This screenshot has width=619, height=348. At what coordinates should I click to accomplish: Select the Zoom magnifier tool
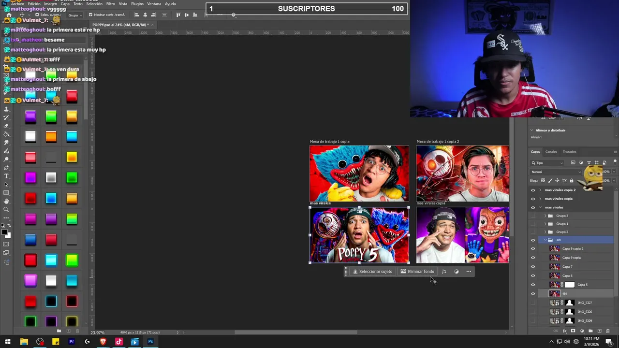6,209
